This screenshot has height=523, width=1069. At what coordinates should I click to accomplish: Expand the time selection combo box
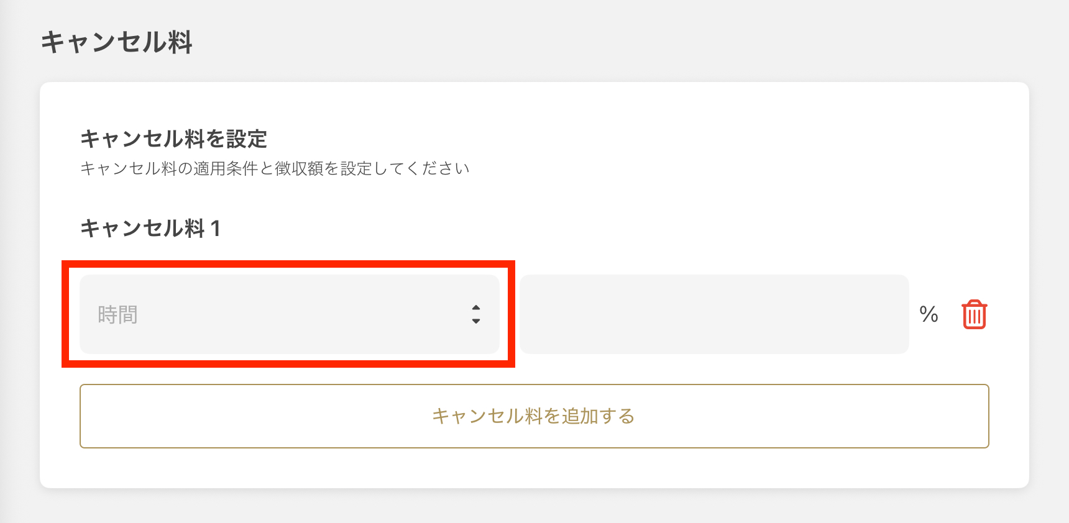tap(289, 314)
